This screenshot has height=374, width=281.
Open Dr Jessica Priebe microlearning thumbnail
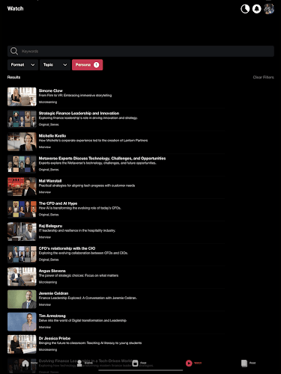[x=22, y=344]
